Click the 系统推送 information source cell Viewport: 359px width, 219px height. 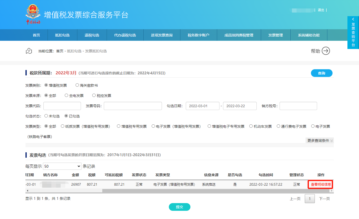[209, 184]
